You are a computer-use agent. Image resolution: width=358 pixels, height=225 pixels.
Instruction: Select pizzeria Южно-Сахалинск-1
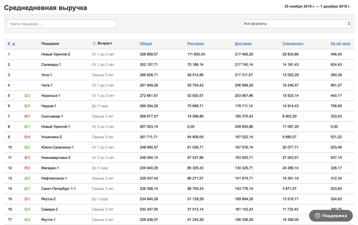click(58, 147)
